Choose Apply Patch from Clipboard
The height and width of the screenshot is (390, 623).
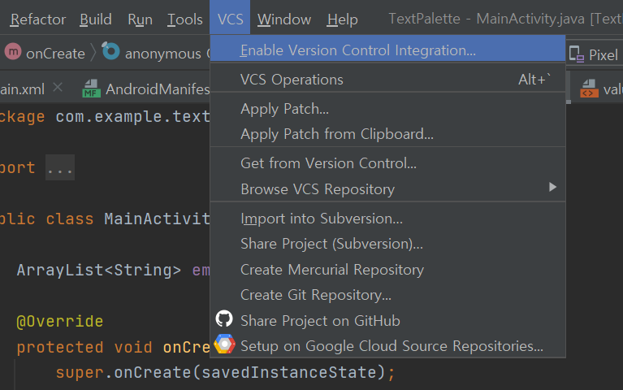pyautogui.click(x=387, y=134)
